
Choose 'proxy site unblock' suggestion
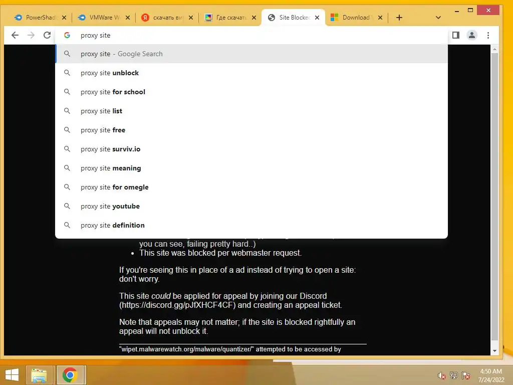[251, 73]
